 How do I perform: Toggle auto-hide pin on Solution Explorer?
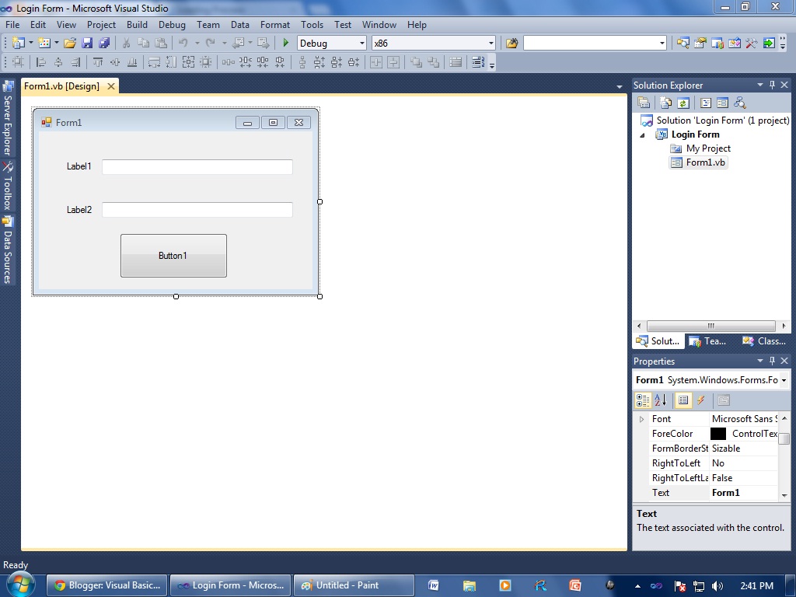tap(772, 85)
